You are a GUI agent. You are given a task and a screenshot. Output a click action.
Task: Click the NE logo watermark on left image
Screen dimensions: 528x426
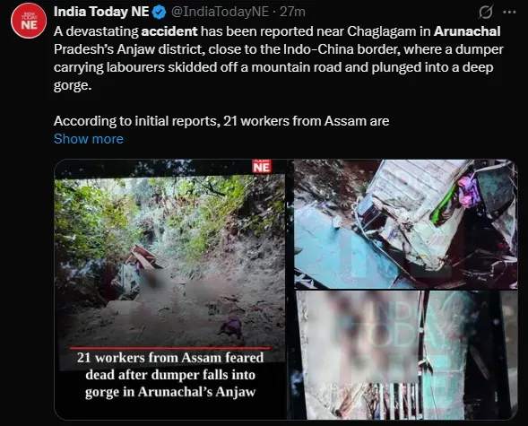pyautogui.click(x=262, y=166)
